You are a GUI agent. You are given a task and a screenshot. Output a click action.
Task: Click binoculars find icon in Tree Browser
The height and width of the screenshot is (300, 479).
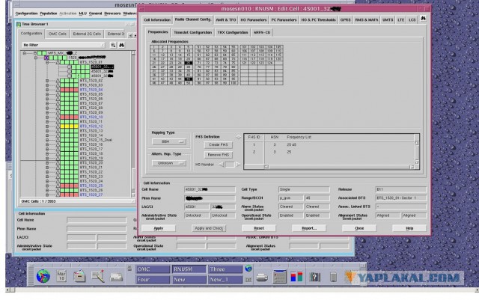(121, 45)
